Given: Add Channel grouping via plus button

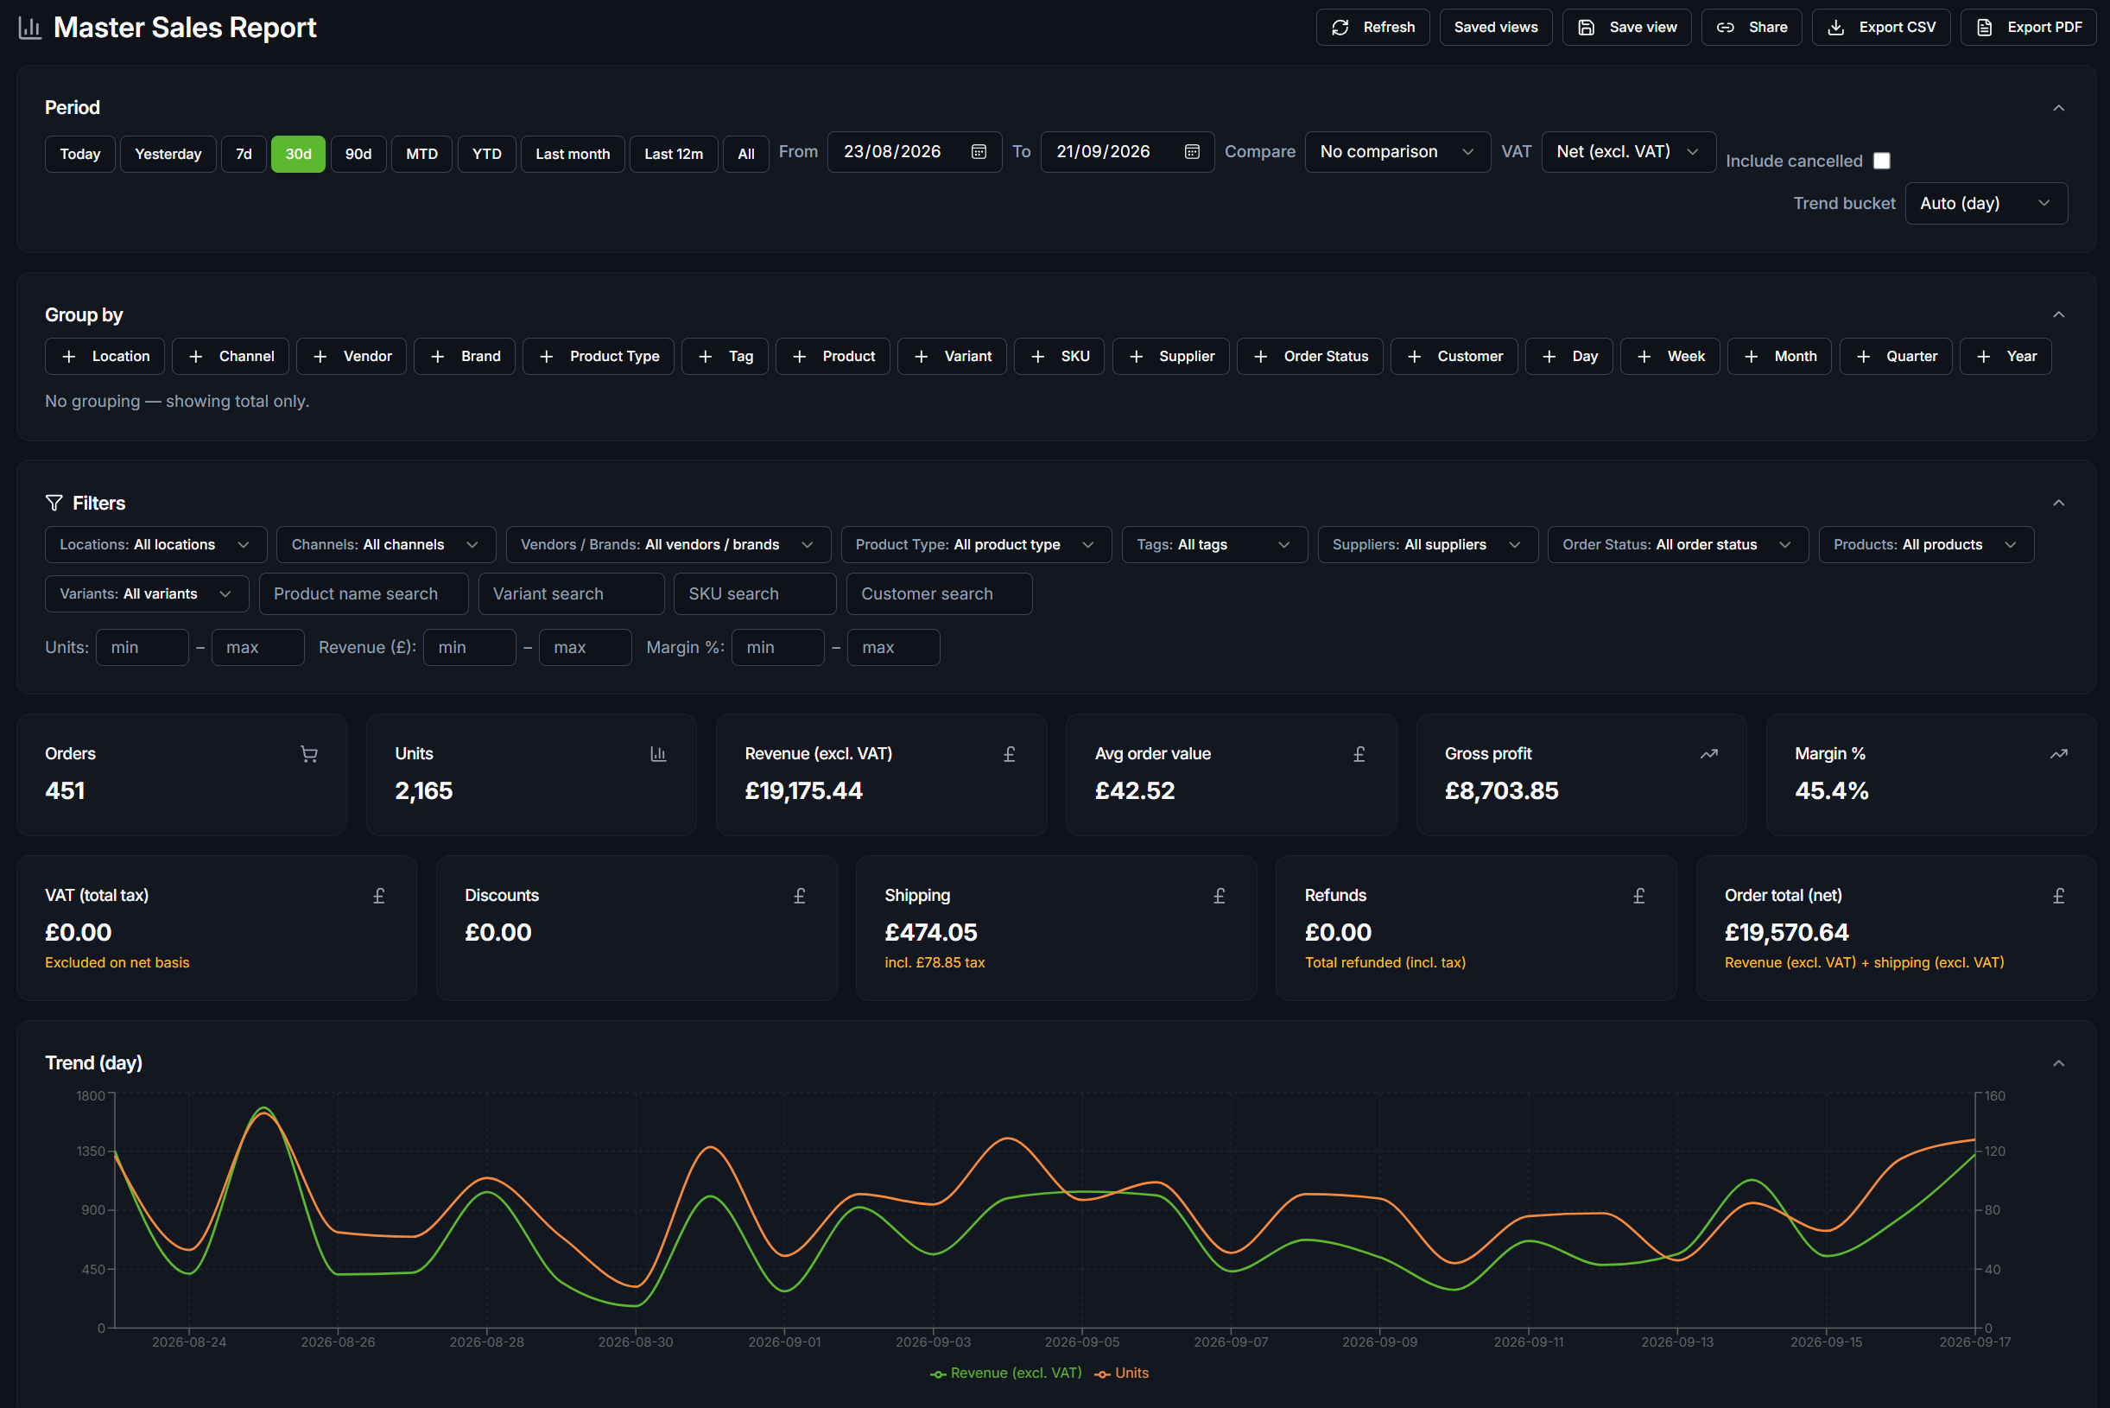Looking at the screenshot, I should [x=231, y=357].
